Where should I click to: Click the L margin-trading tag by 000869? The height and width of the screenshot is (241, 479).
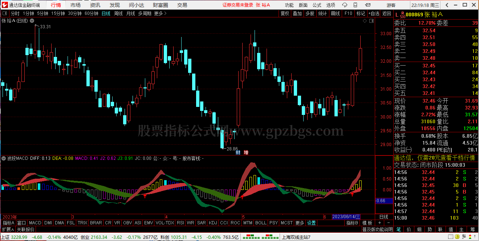pos(396,14)
